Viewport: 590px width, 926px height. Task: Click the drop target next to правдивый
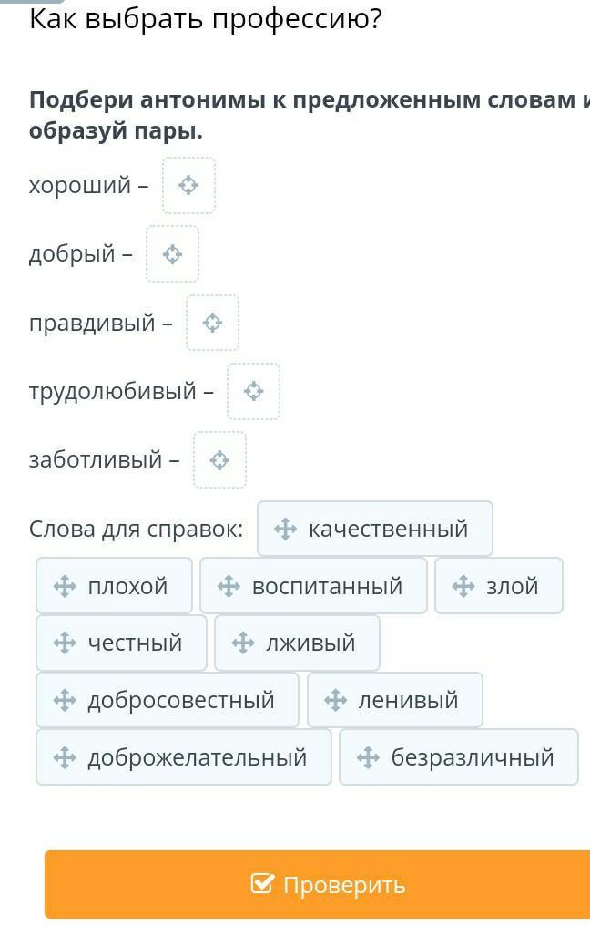[x=212, y=323]
